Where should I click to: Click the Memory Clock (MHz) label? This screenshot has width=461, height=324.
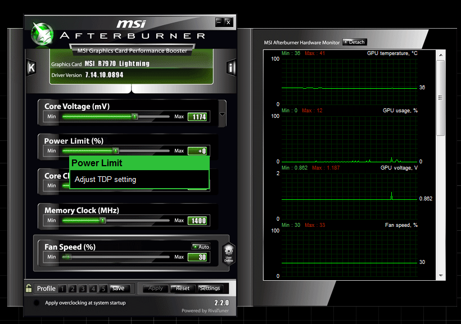point(82,211)
